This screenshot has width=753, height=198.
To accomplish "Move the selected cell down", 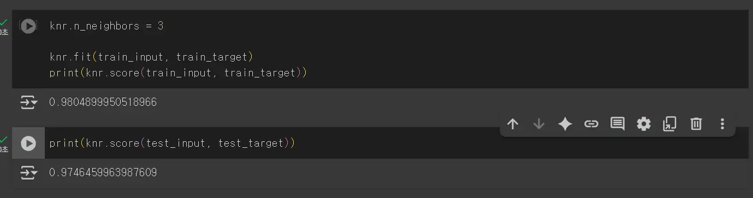I will (539, 124).
